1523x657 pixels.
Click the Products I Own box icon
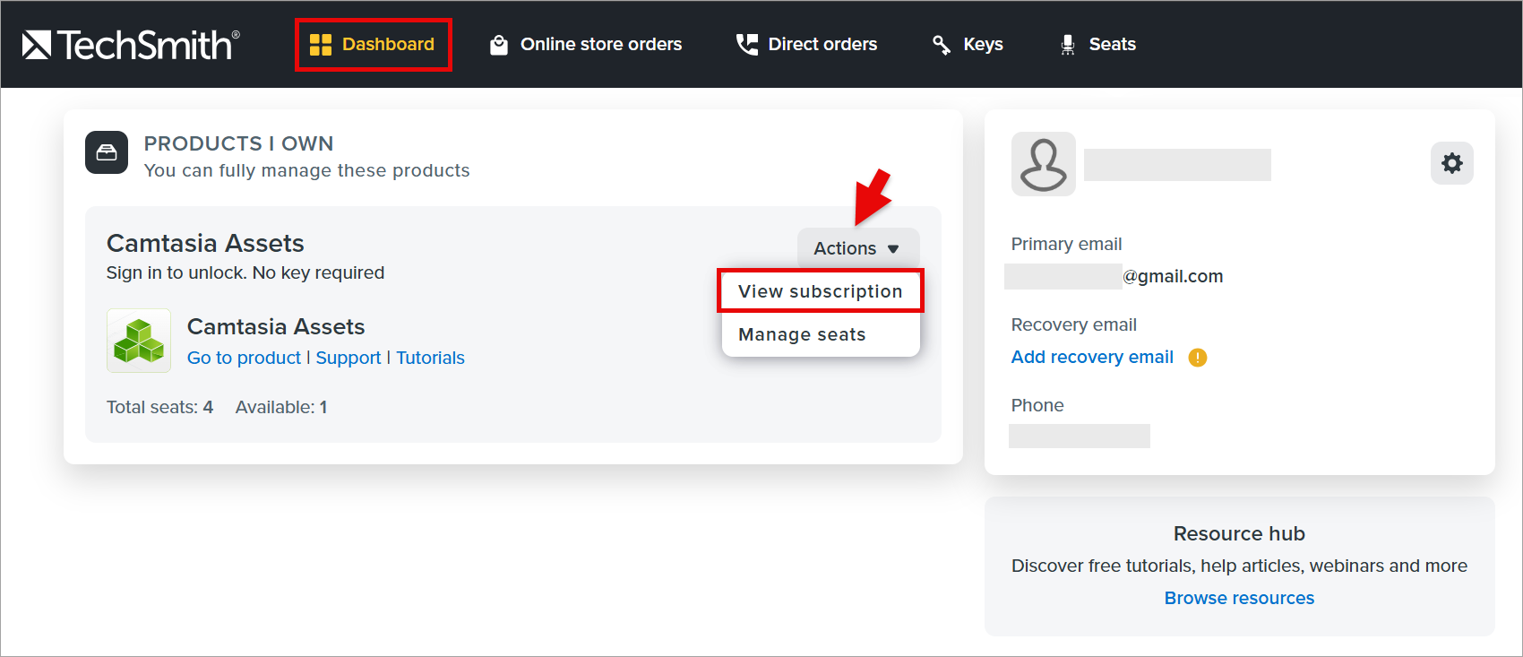click(107, 152)
